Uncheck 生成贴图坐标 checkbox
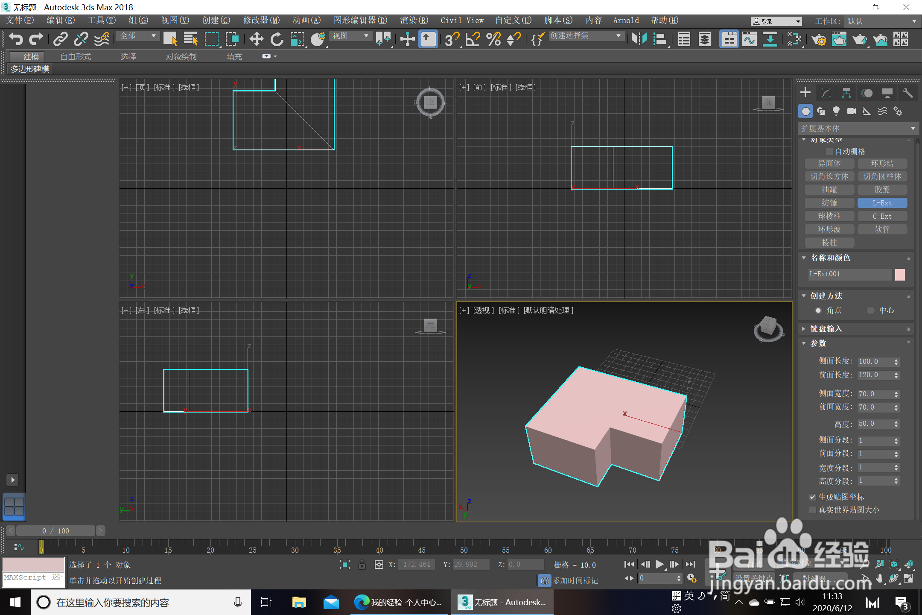Screen dimensions: 922x615 813,497
